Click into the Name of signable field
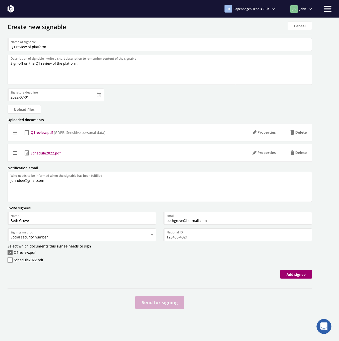 click(159, 47)
